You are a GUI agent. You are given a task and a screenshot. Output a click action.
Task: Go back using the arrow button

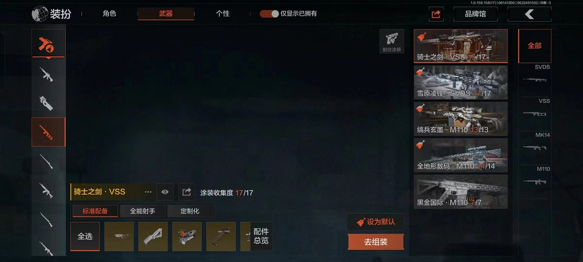pos(529,14)
